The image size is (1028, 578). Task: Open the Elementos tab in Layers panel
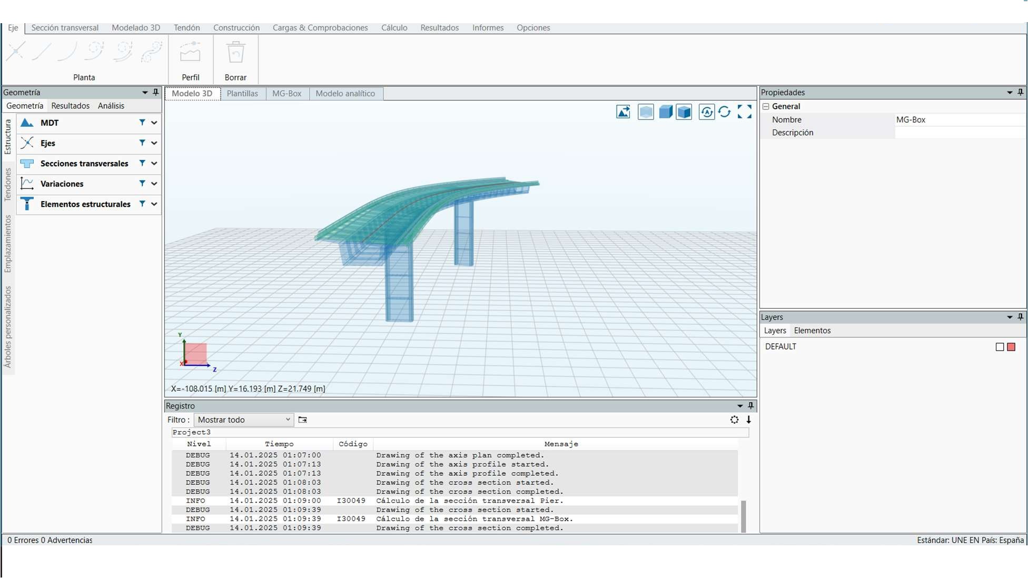(812, 331)
